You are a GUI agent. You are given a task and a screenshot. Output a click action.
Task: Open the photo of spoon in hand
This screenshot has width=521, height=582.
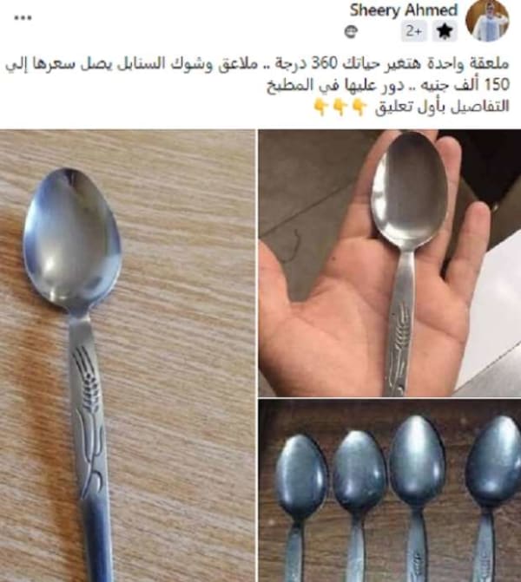(390, 263)
